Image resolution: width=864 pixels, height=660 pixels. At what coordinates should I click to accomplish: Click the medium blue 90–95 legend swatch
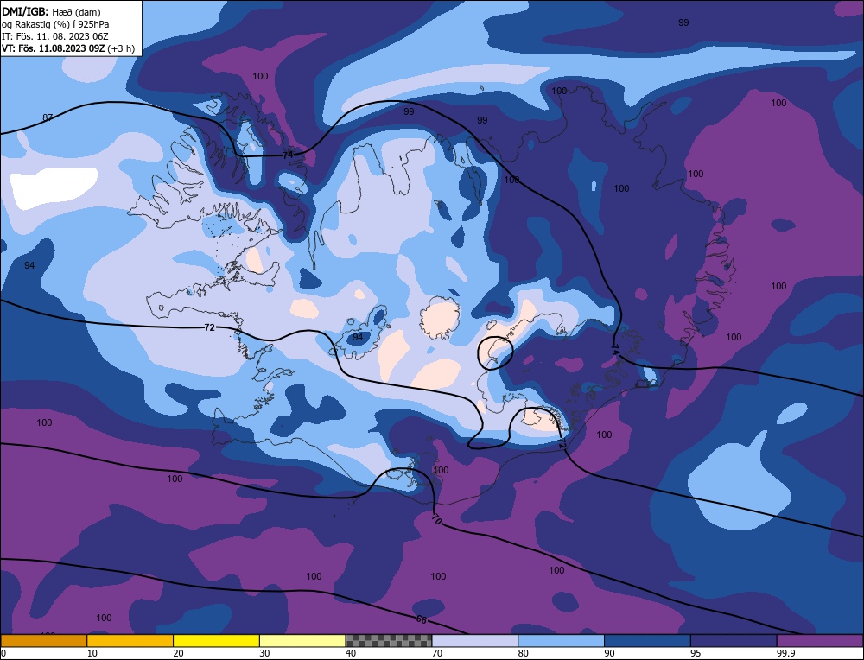point(647,641)
